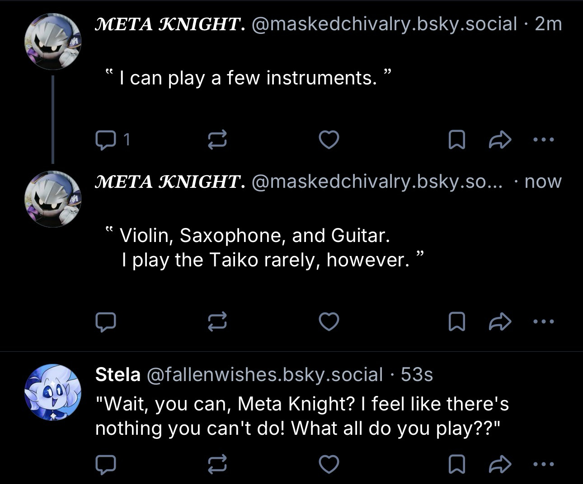Open Stela's profile via display name

click(x=118, y=375)
